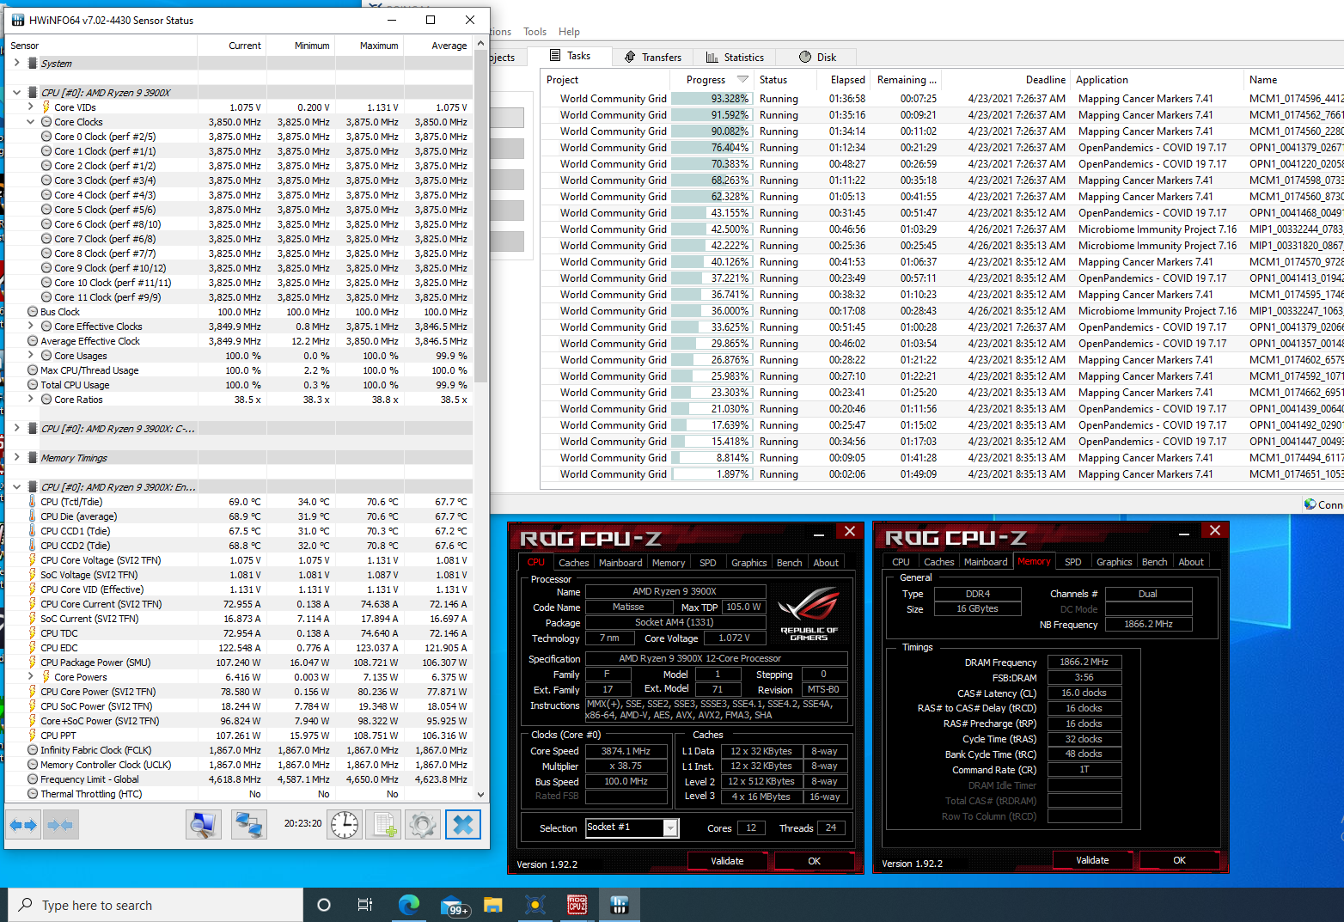
Task: Switch to Mainboard tab in left CPU-Z window
Action: click(620, 563)
